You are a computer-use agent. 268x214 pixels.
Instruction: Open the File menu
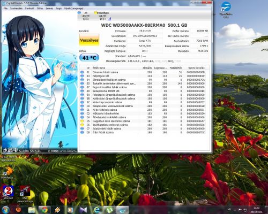5,9
